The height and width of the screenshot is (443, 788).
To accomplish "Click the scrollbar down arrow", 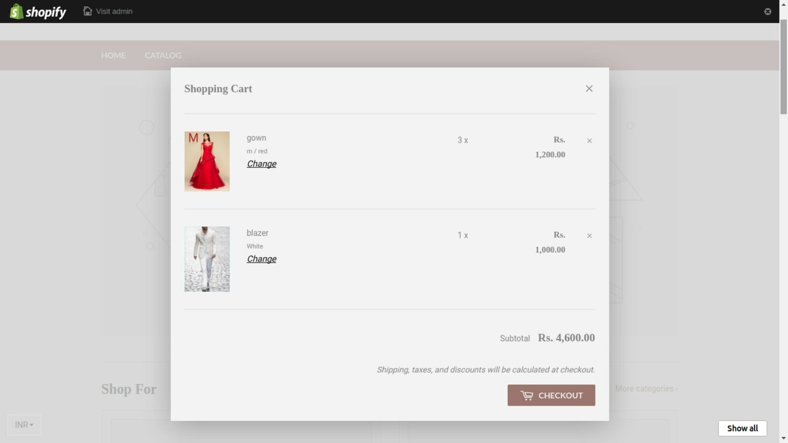I will (783, 439).
